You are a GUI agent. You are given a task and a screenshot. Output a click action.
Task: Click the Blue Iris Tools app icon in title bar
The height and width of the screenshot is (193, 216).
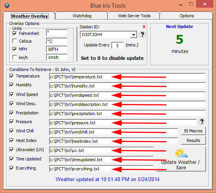(7, 5)
